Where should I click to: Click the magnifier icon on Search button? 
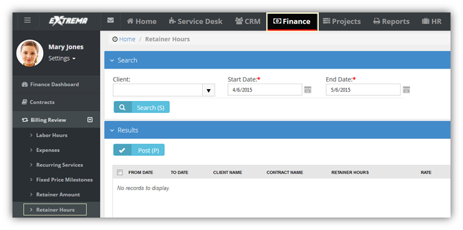(122, 107)
